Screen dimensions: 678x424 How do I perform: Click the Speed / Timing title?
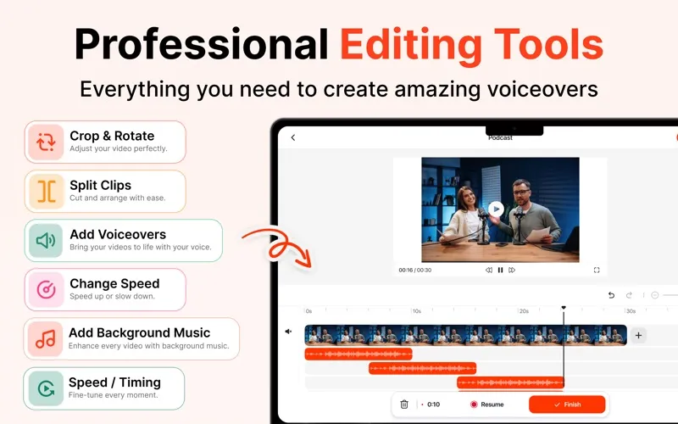click(x=114, y=382)
